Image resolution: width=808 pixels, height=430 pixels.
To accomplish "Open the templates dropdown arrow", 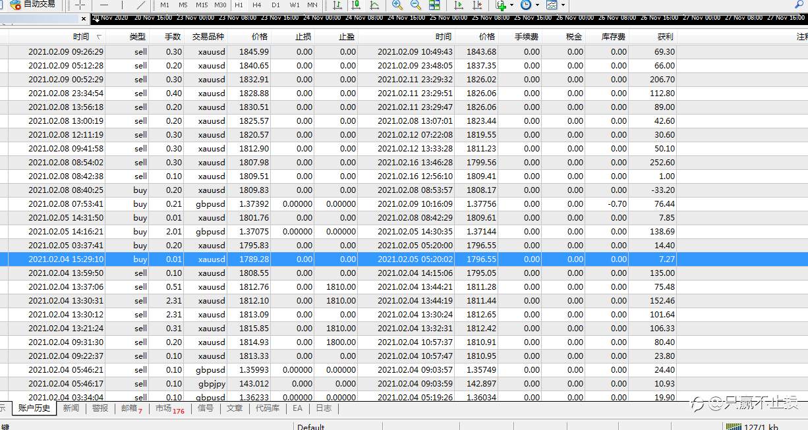I will coord(563,5).
